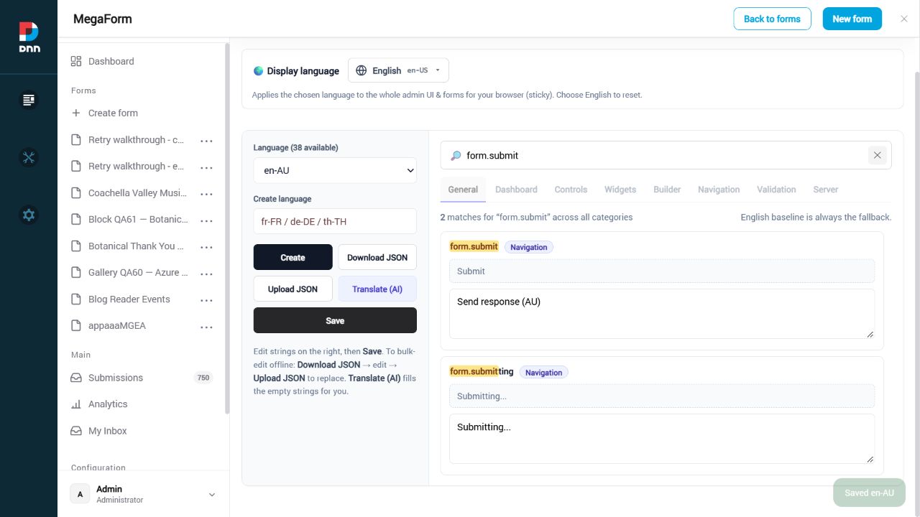Click the sidebar vertical scrollbar

(227, 228)
